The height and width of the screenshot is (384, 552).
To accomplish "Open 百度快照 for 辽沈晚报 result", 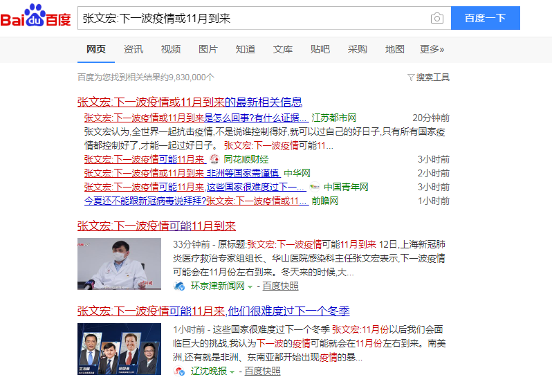I will click(263, 372).
